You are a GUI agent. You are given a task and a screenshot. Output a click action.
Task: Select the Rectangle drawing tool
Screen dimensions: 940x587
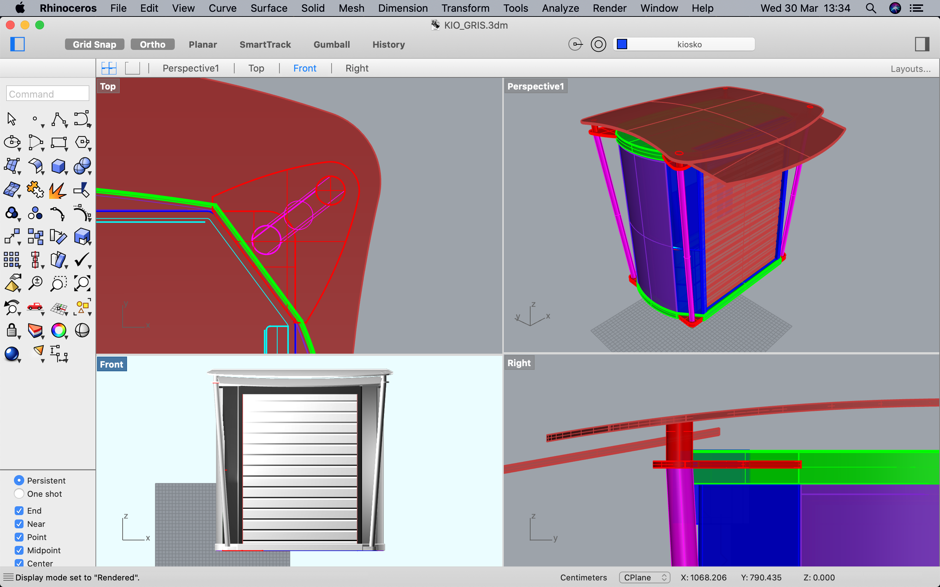[x=58, y=142]
